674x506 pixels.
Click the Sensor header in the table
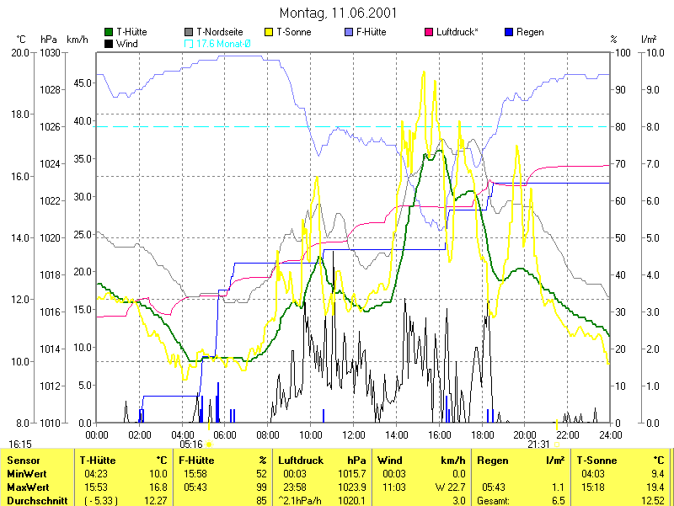(x=22, y=461)
